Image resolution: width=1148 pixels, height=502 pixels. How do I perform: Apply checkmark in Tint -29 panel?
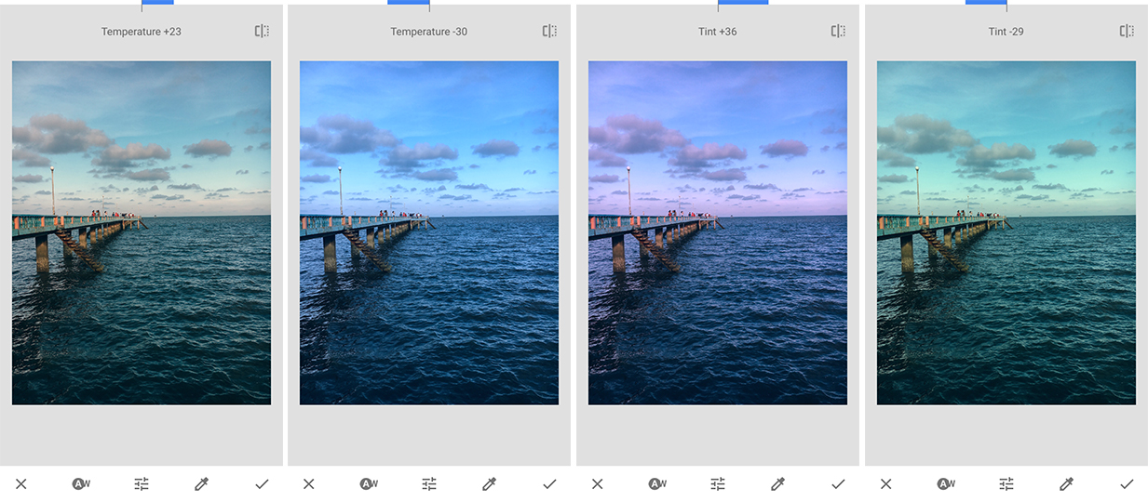(1127, 483)
